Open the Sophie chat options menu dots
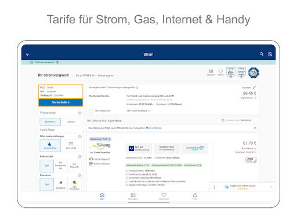Image resolution: width=297 pixels, height=223 pixels. [x=214, y=187]
